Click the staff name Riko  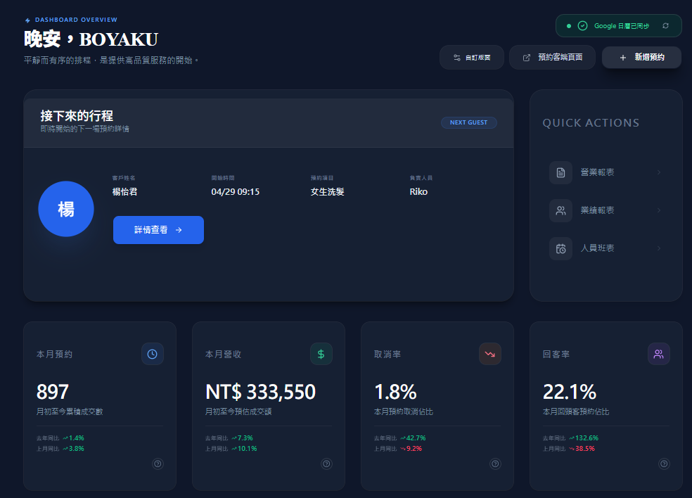coord(418,191)
